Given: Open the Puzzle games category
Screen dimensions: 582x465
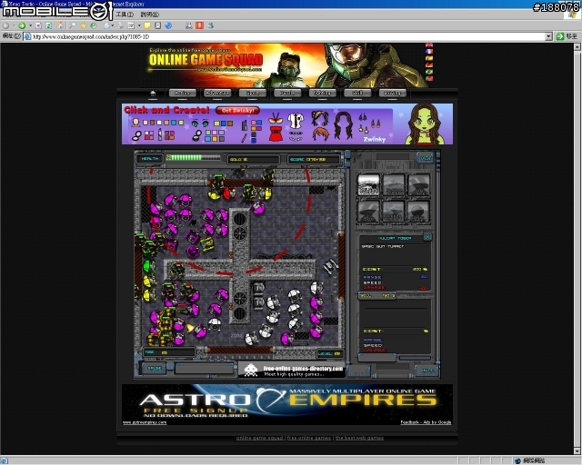Looking at the screenshot, I should click(287, 93).
